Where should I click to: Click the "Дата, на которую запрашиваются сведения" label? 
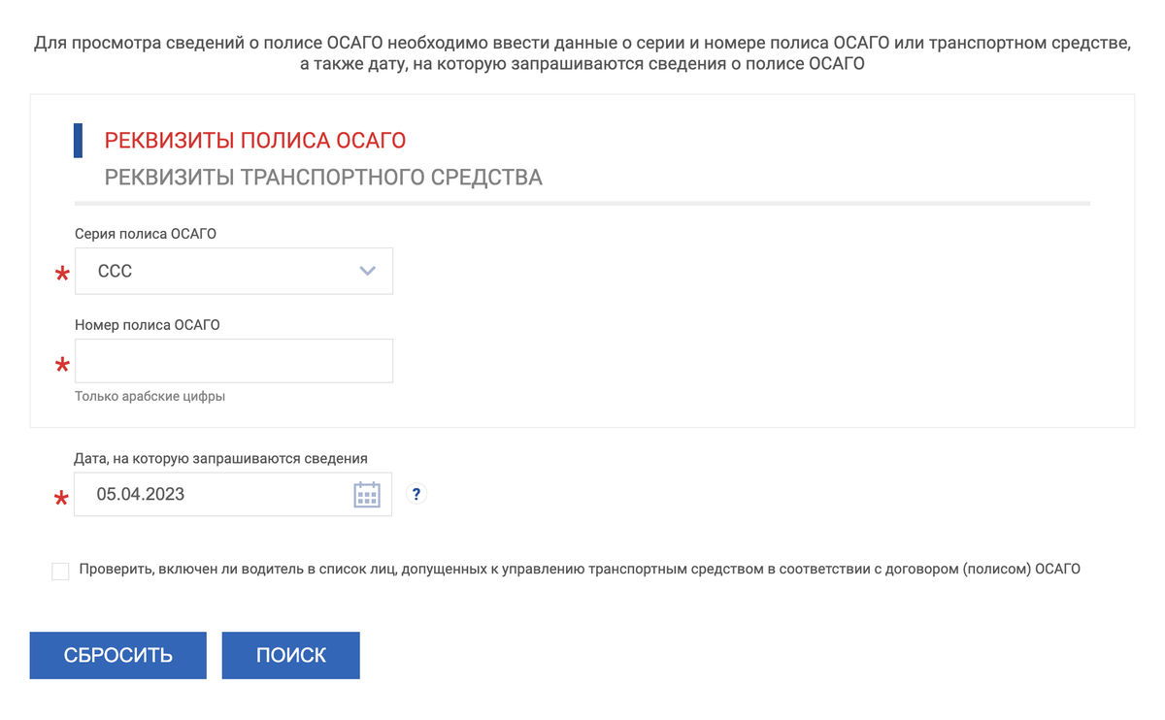click(x=221, y=458)
